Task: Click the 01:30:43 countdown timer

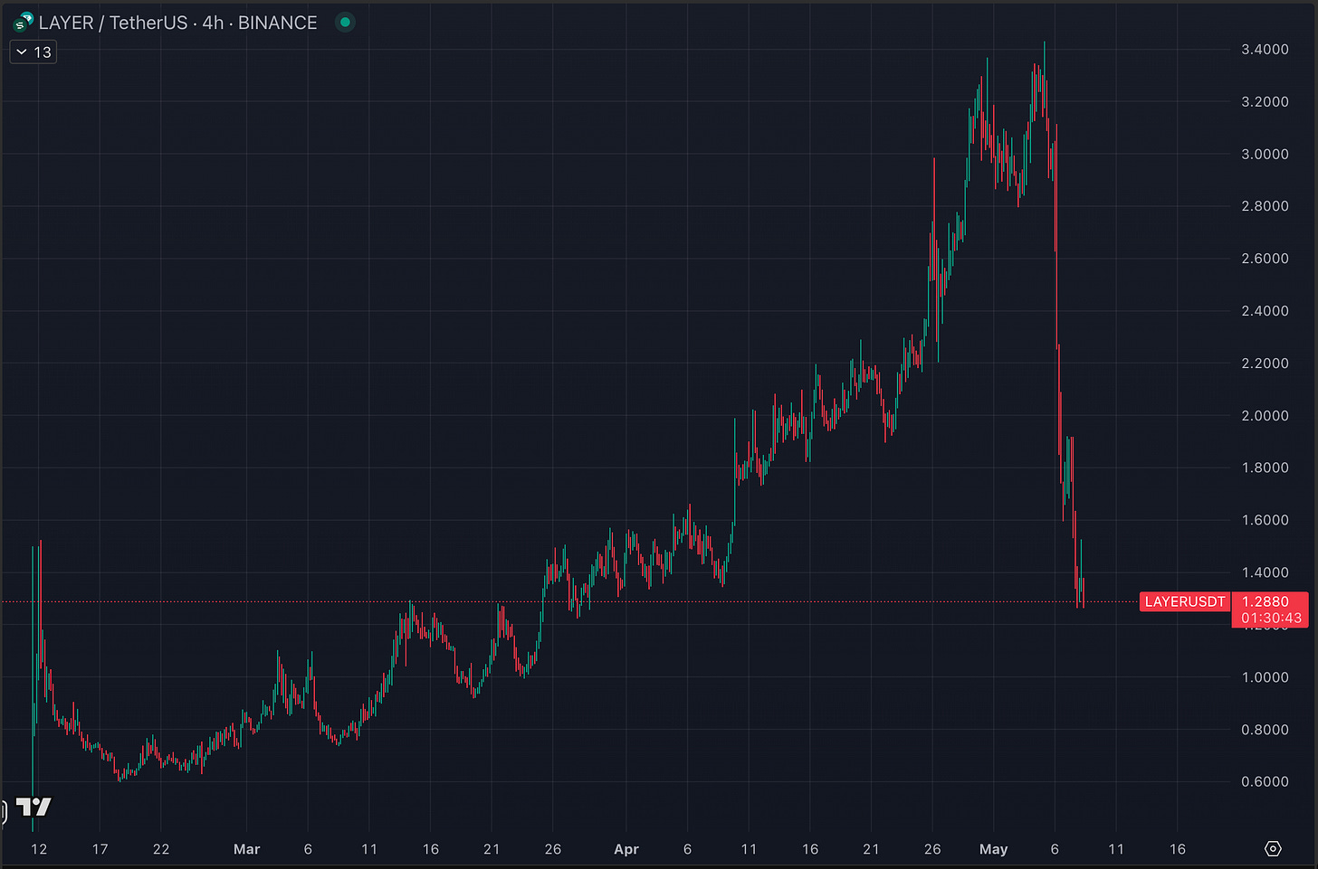Action: [x=1271, y=619]
